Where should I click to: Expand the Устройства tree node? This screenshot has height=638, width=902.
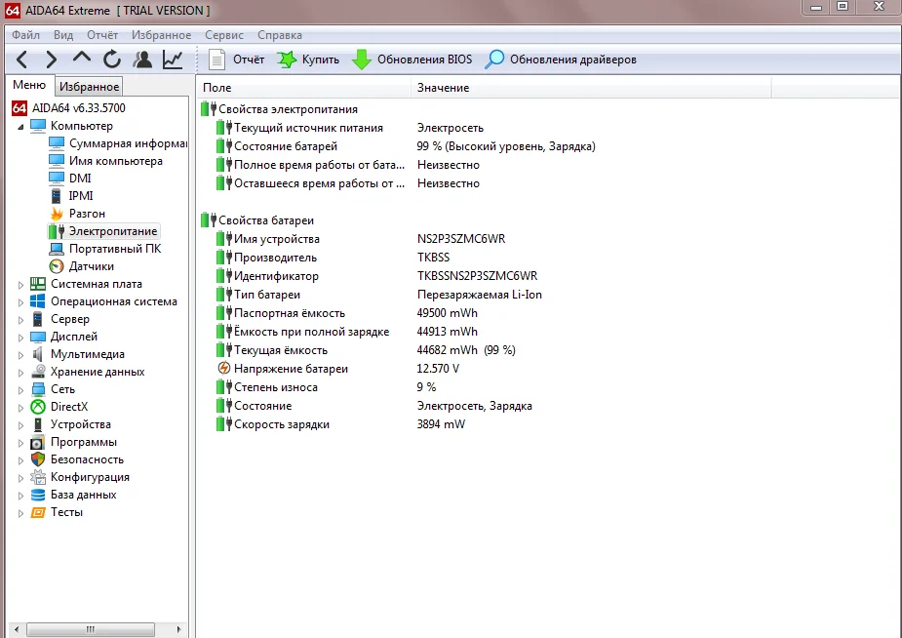pyautogui.click(x=20, y=425)
